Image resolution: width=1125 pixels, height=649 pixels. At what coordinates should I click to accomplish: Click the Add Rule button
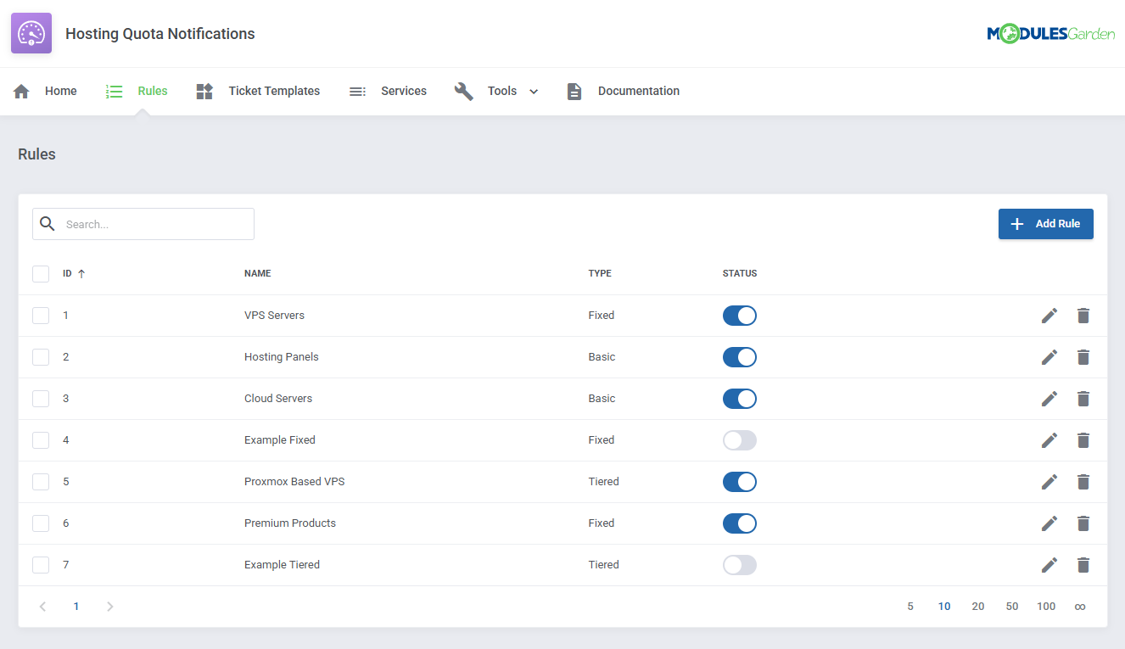pyautogui.click(x=1045, y=223)
